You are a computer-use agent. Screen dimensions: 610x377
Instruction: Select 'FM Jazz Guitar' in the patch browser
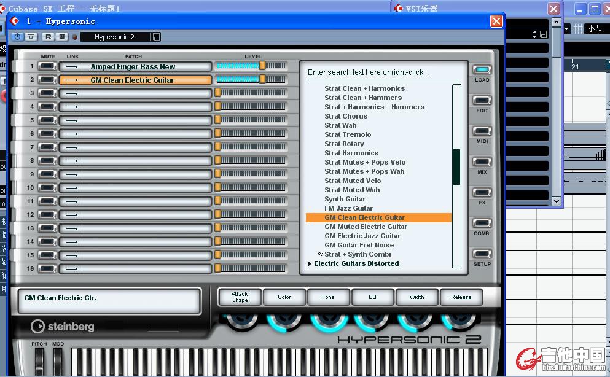tap(348, 208)
